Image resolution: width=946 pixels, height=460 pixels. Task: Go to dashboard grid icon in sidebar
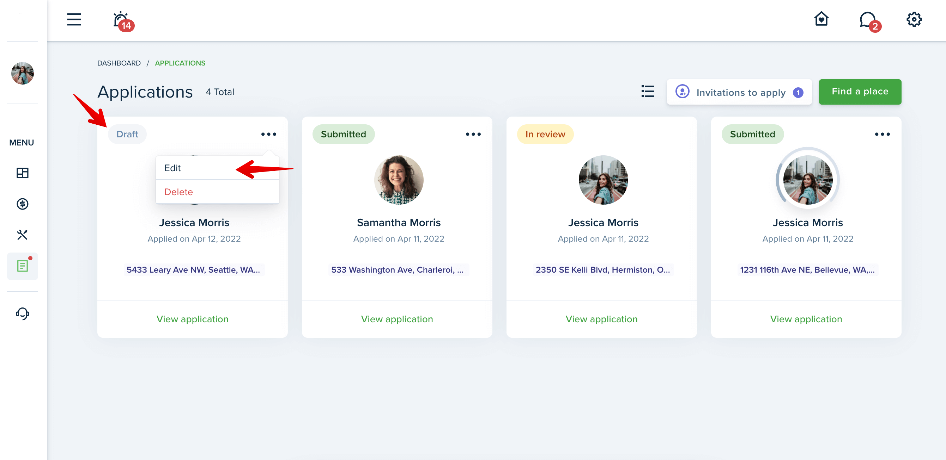[x=23, y=173]
